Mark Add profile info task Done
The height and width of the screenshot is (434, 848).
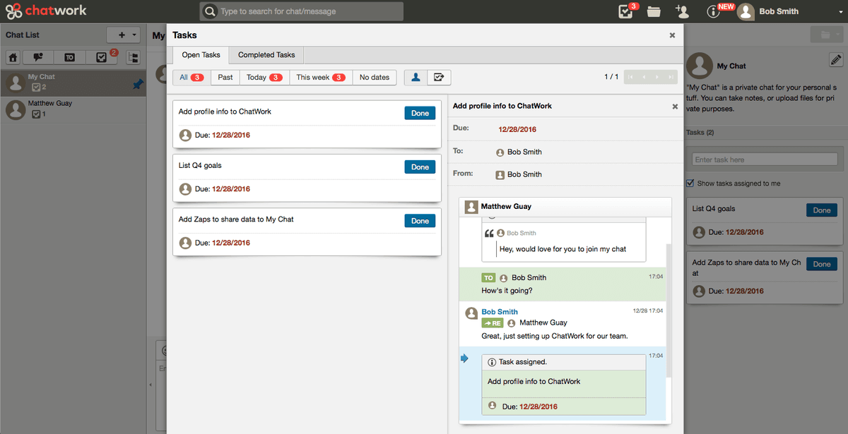point(420,113)
